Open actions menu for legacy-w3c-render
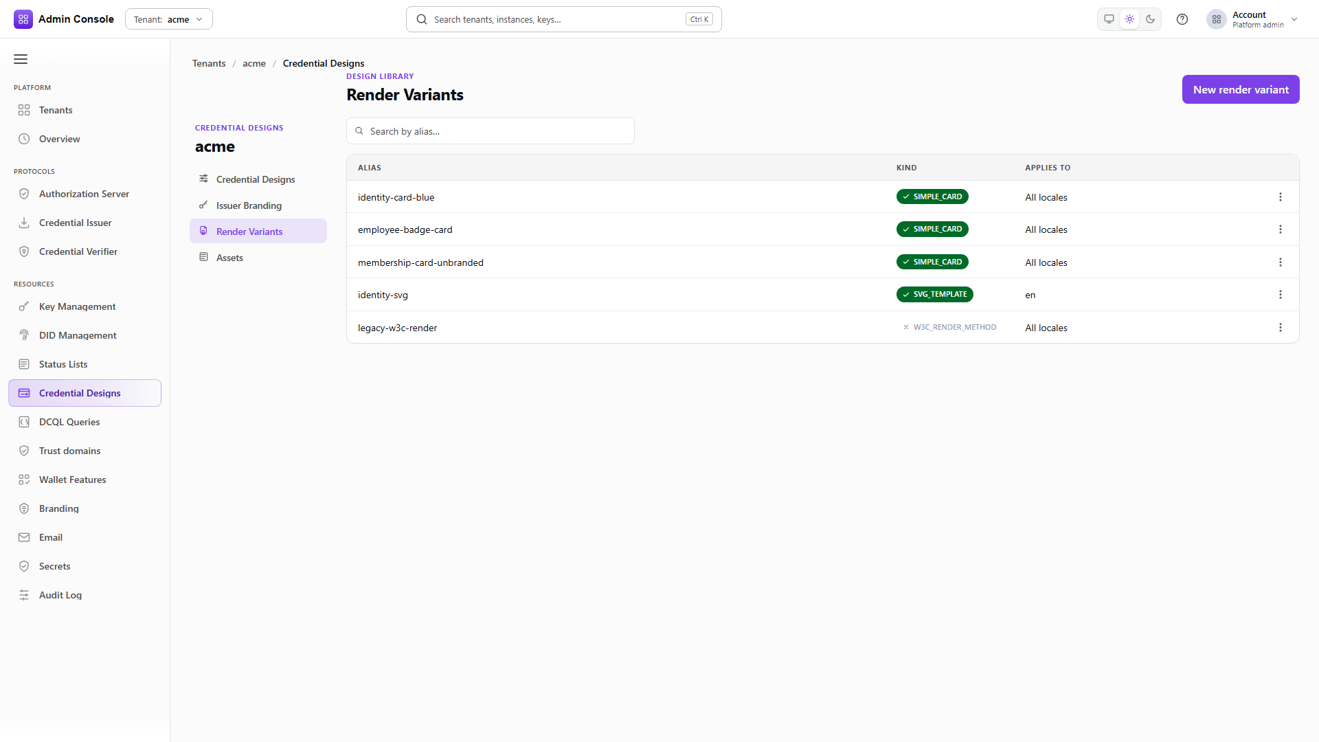The image size is (1319, 742). tap(1281, 328)
